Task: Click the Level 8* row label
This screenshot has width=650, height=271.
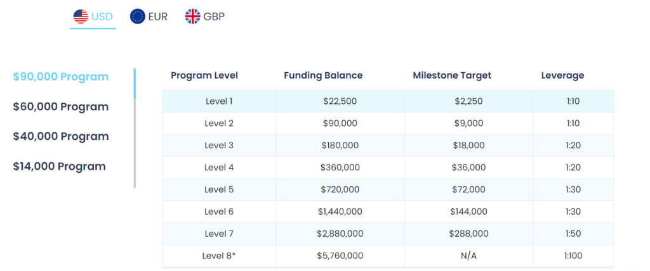Action: 220,256
